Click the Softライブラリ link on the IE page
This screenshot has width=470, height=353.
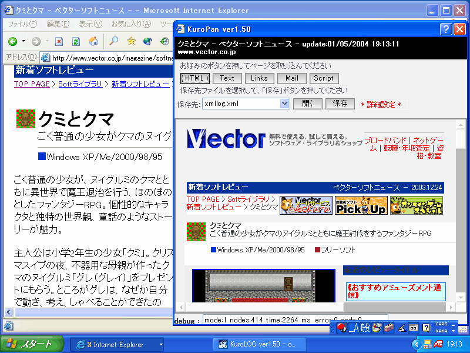click(80, 84)
